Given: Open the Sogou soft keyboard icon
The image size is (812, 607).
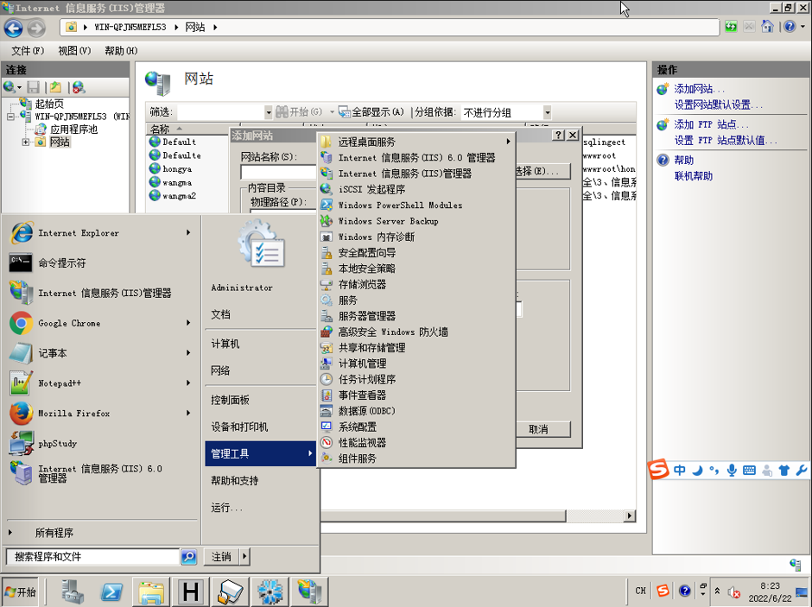Looking at the screenshot, I should [x=749, y=470].
